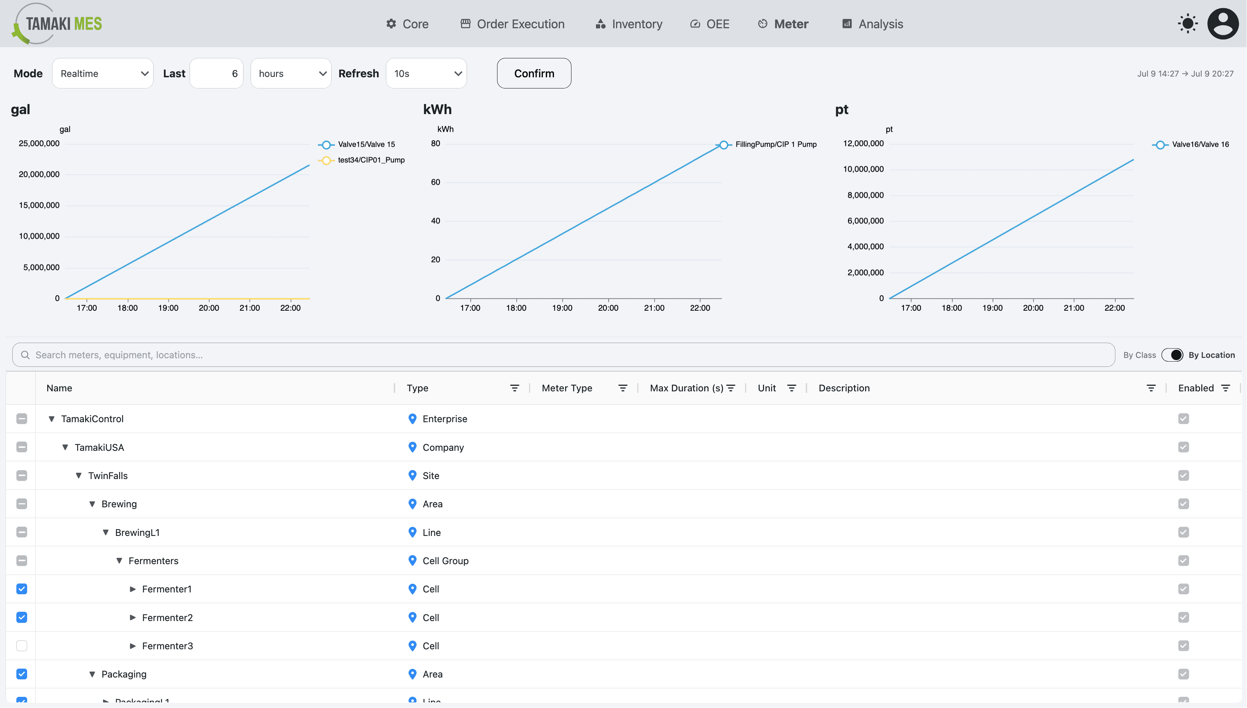Toggle the TamakiControl row selection checkbox
Viewport: 1247px width, 708px height.
click(x=22, y=419)
